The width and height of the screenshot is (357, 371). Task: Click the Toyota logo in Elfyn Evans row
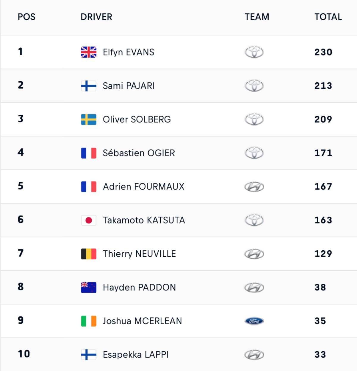click(254, 52)
